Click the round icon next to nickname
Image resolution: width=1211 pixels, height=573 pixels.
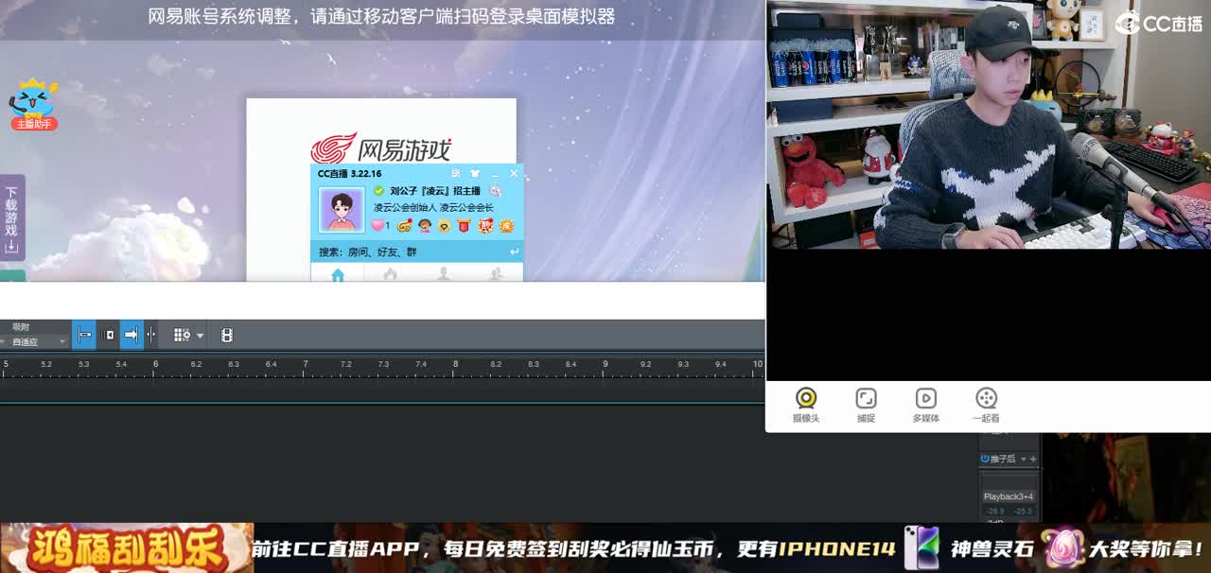coord(496,191)
